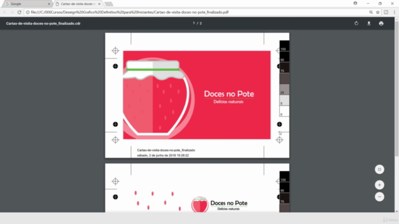Go back to previous page
This screenshot has width=399, height=224.
coord(5,12)
